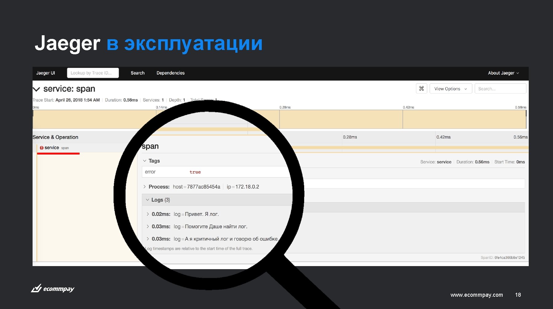Click the red error icon beside service
This screenshot has height=309, width=553.
click(x=41, y=148)
